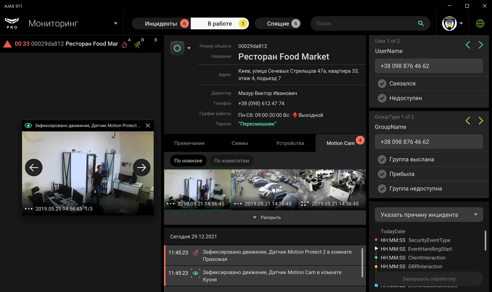Click red running man icon in event log
Image resolution: width=492 pixels, height=292 pixels.
pyautogui.click(x=196, y=252)
